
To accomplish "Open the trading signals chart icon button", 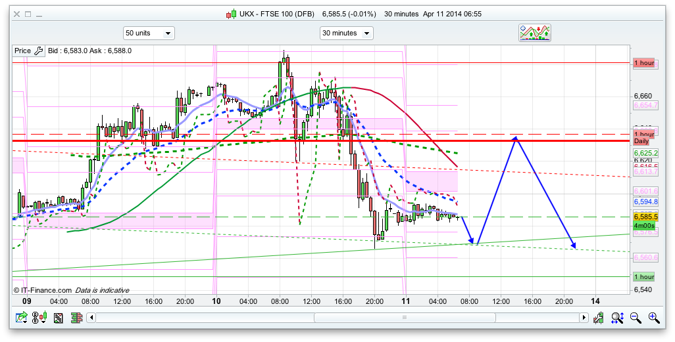I will [534, 33].
